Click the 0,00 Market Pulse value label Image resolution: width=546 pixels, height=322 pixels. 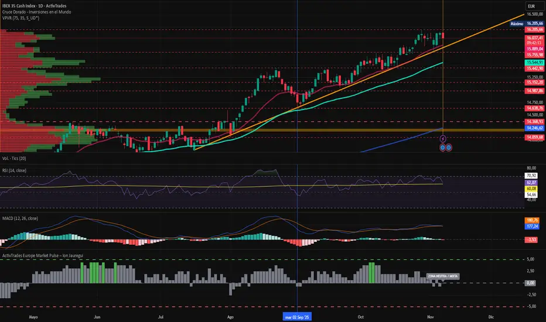coord(530,283)
